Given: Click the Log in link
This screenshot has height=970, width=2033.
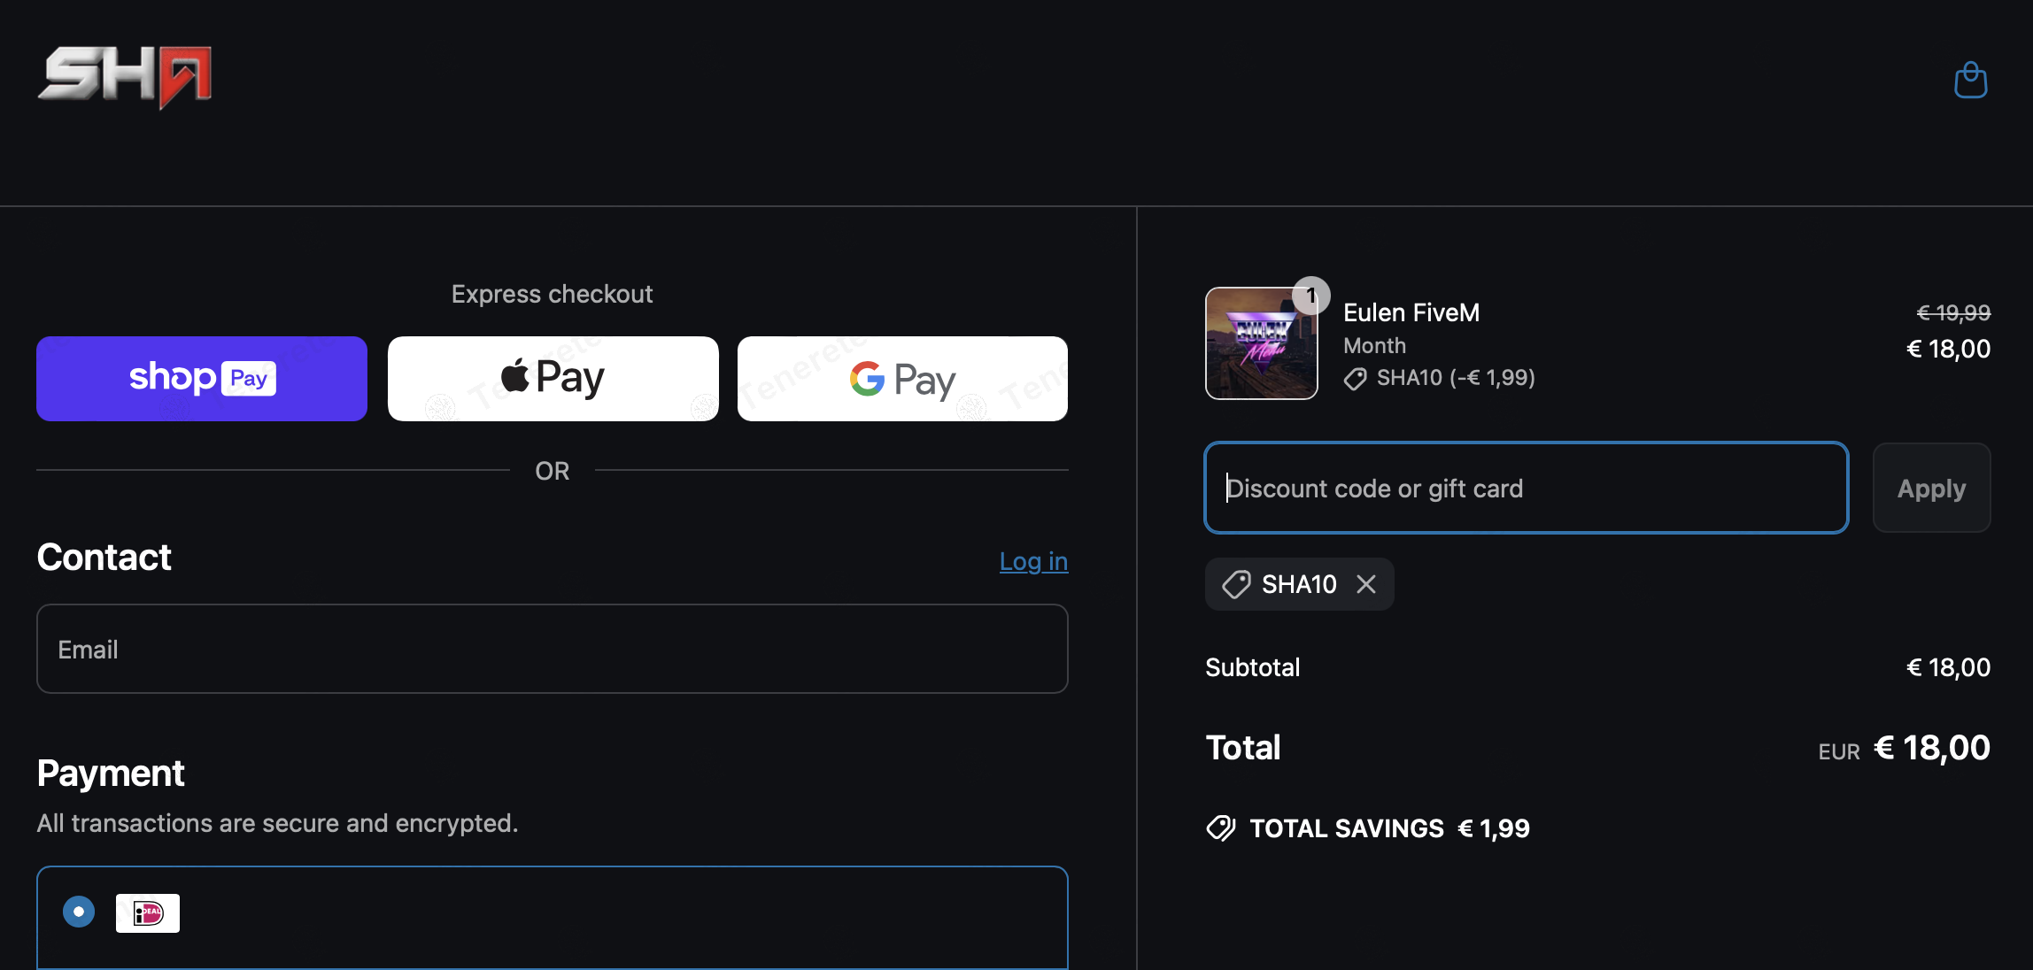Looking at the screenshot, I should click(x=1033, y=561).
